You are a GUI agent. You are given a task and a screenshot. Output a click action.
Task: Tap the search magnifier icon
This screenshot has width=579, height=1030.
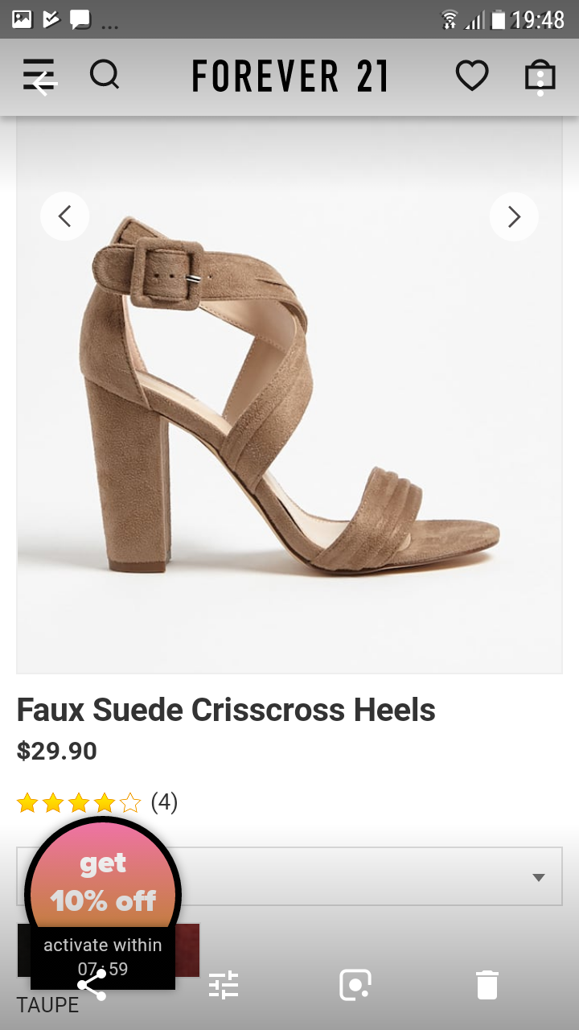point(105,76)
